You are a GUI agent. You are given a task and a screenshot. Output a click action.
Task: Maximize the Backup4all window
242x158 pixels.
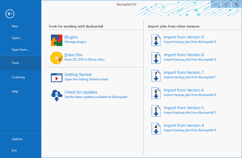pyautogui.click(x=226, y=4)
